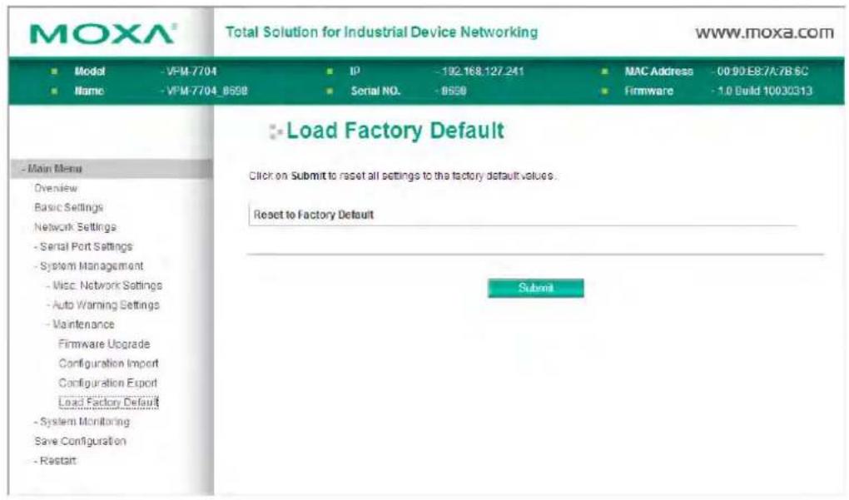Screen dimensions: 849x500
Task: Open Basic Settings in the menu
Action: click(69, 208)
